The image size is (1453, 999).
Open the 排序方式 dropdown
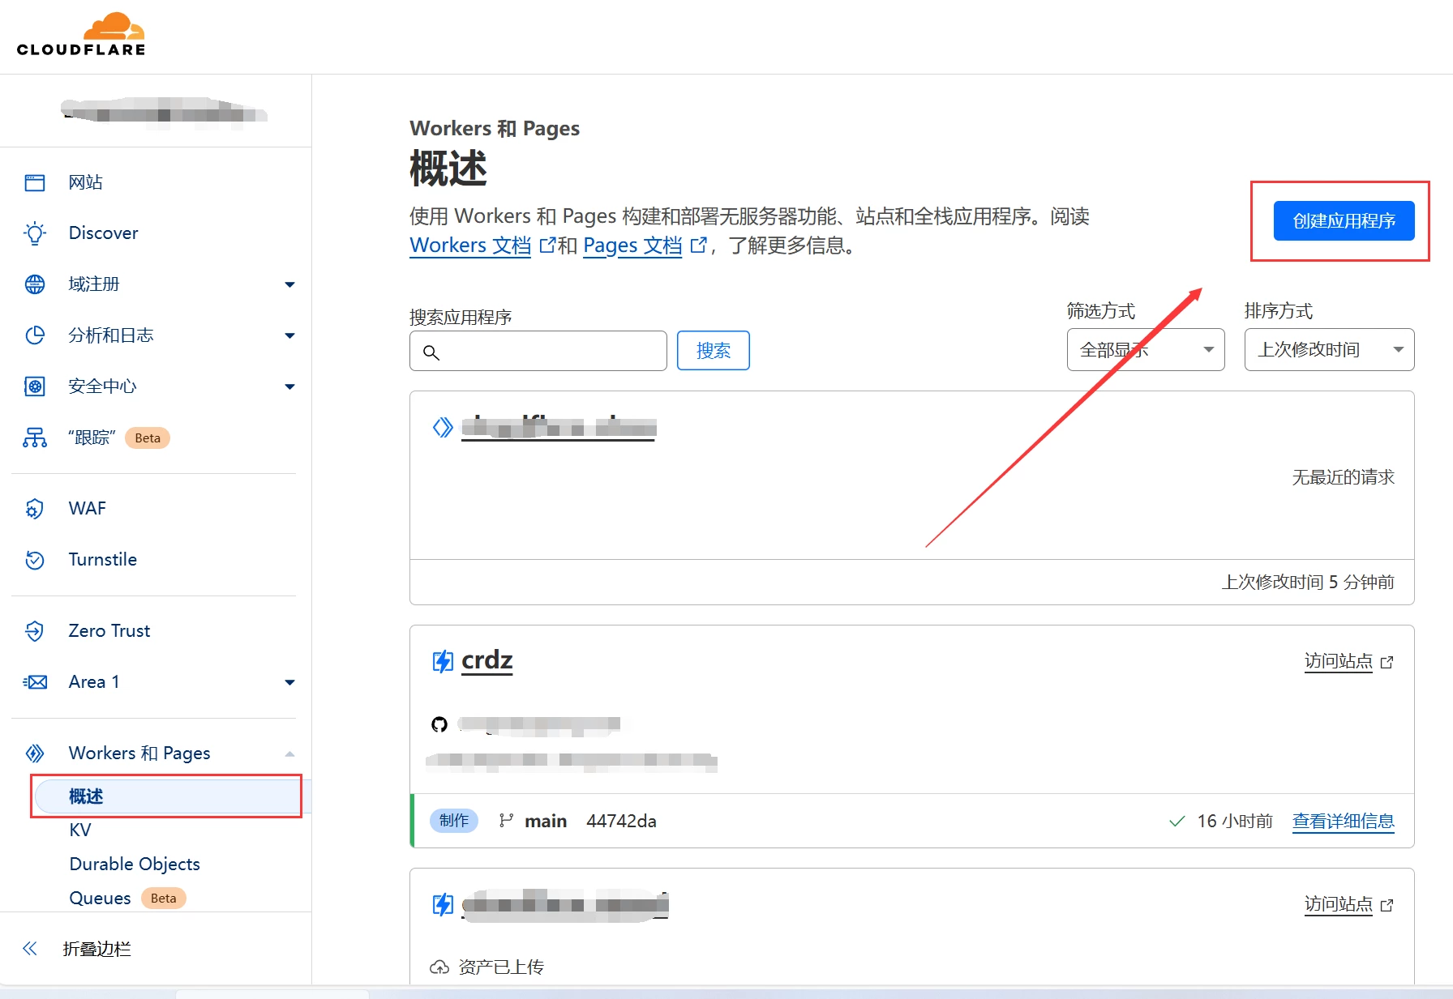pyautogui.click(x=1328, y=349)
